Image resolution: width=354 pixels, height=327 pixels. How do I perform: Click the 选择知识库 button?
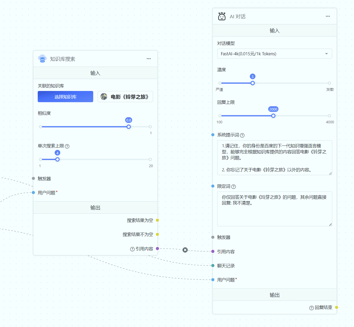(65, 97)
